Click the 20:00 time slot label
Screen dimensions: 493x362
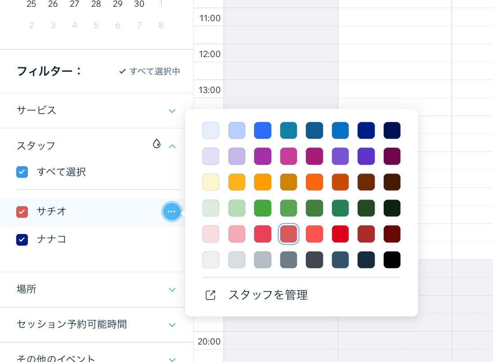[209, 342]
